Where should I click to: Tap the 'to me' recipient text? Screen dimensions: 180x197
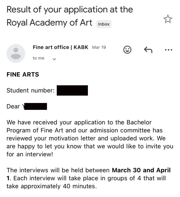[x=39, y=58]
